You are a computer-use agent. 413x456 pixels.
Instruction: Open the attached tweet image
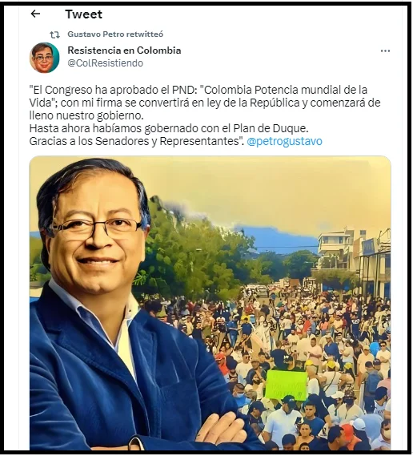(211, 303)
